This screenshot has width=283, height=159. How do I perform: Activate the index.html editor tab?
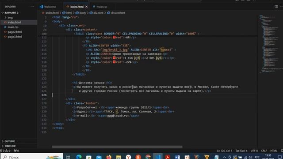coord(77,7)
